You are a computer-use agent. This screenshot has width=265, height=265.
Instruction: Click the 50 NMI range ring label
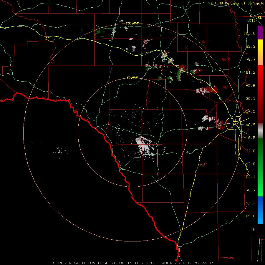point(132,78)
